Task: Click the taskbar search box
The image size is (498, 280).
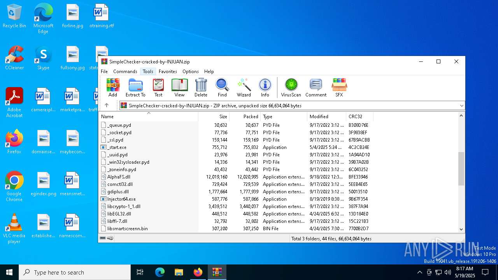Action: (75, 272)
